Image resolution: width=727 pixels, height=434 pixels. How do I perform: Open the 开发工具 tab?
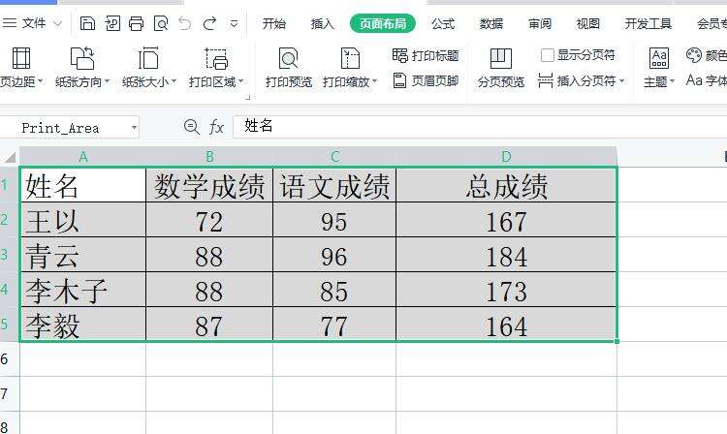pos(648,23)
